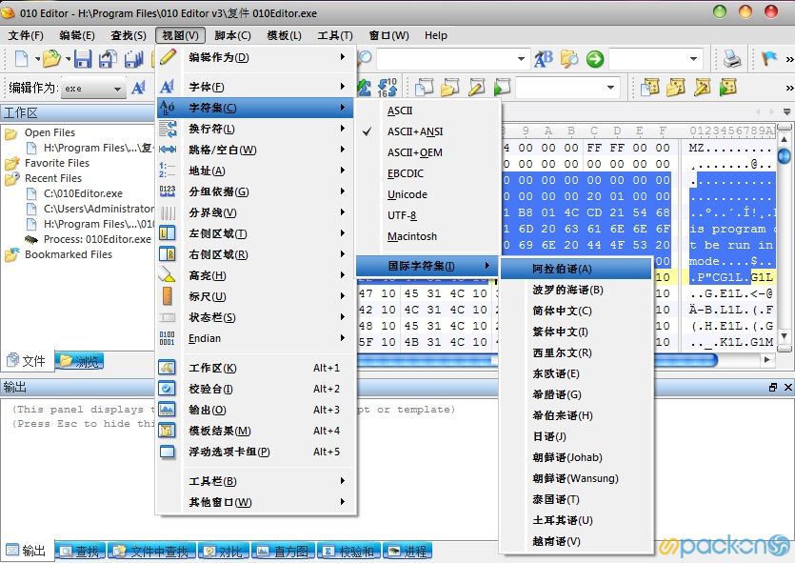Click the vertical scrollbar thumb in hex editor
This screenshot has width=795, height=563.
[784, 155]
